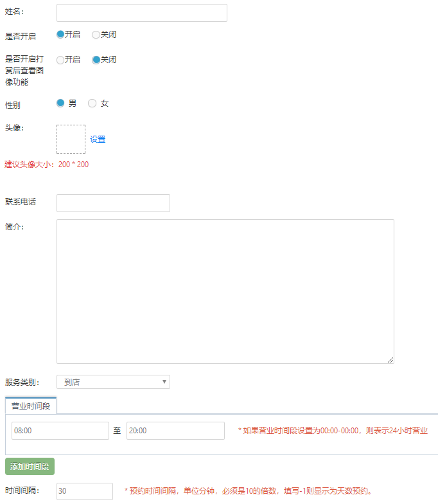
Task: Select 男 gender radio button
Action: point(60,103)
